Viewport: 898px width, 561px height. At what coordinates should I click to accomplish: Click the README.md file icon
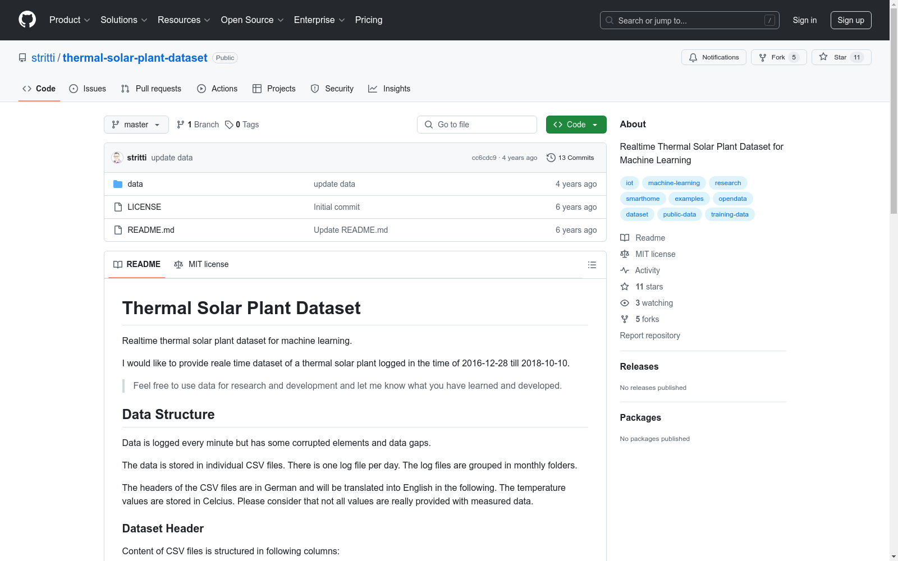(118, 230)
